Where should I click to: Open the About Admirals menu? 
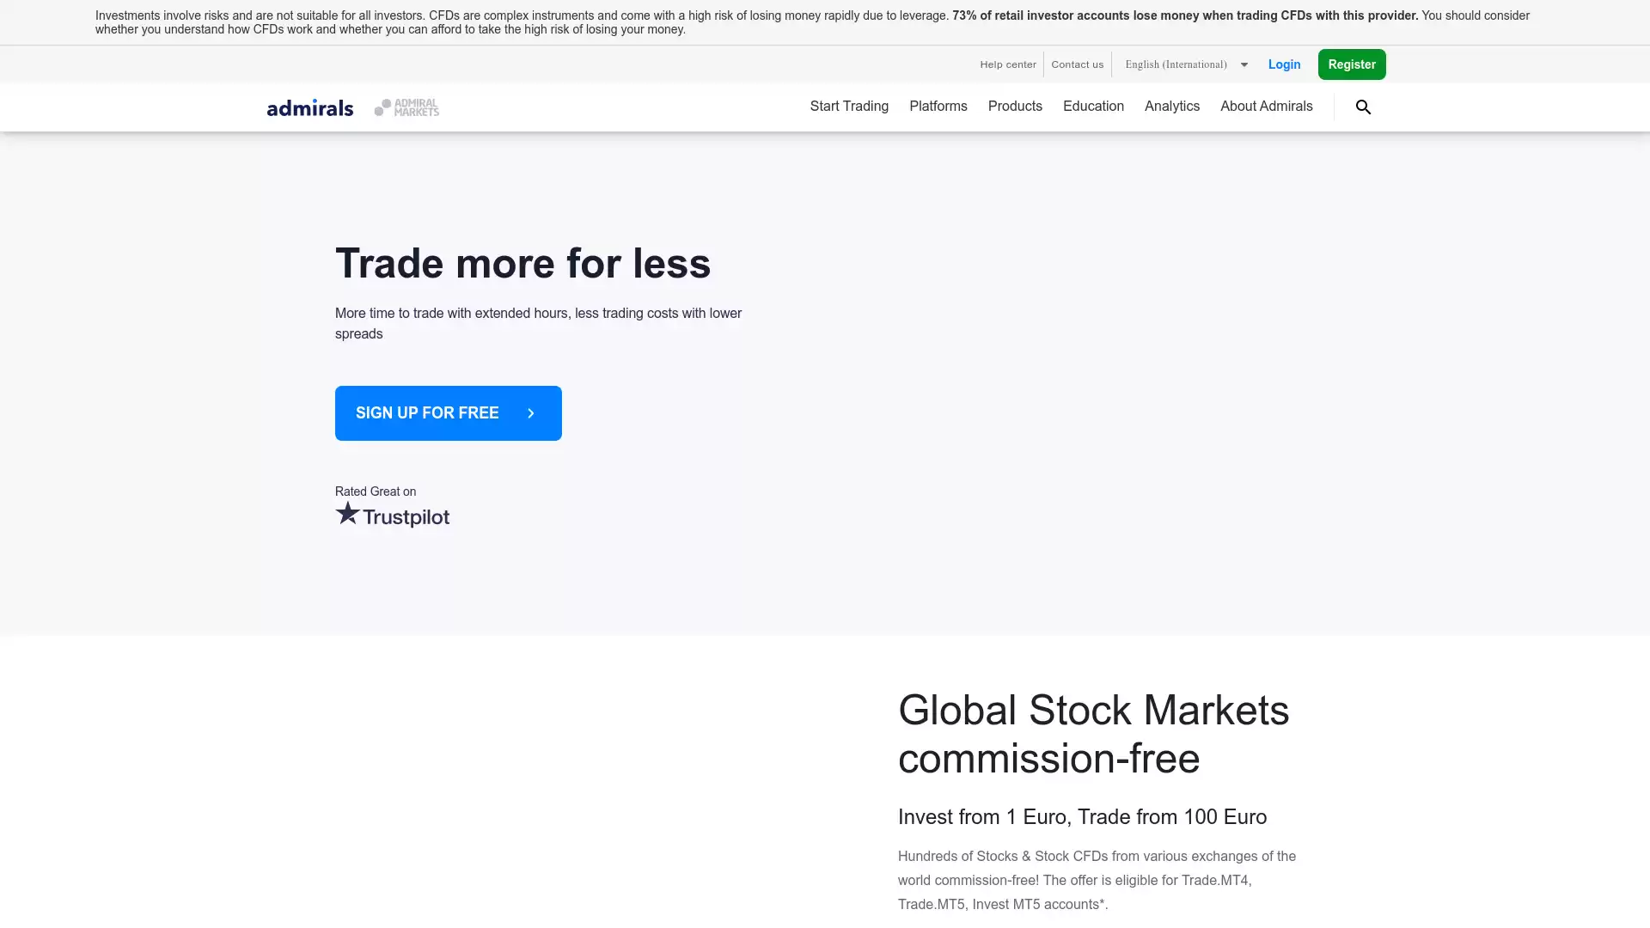[1266, 107]
